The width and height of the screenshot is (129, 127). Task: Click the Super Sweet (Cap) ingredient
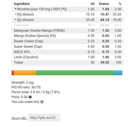(28, 46)
